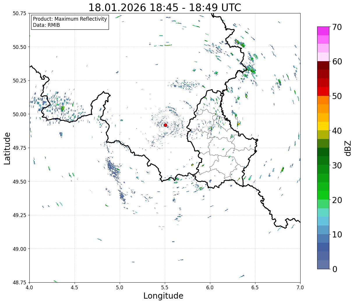Click the bright green colorbar segment above 20
The image size is (355, 303).
click(x=323, y=195)
